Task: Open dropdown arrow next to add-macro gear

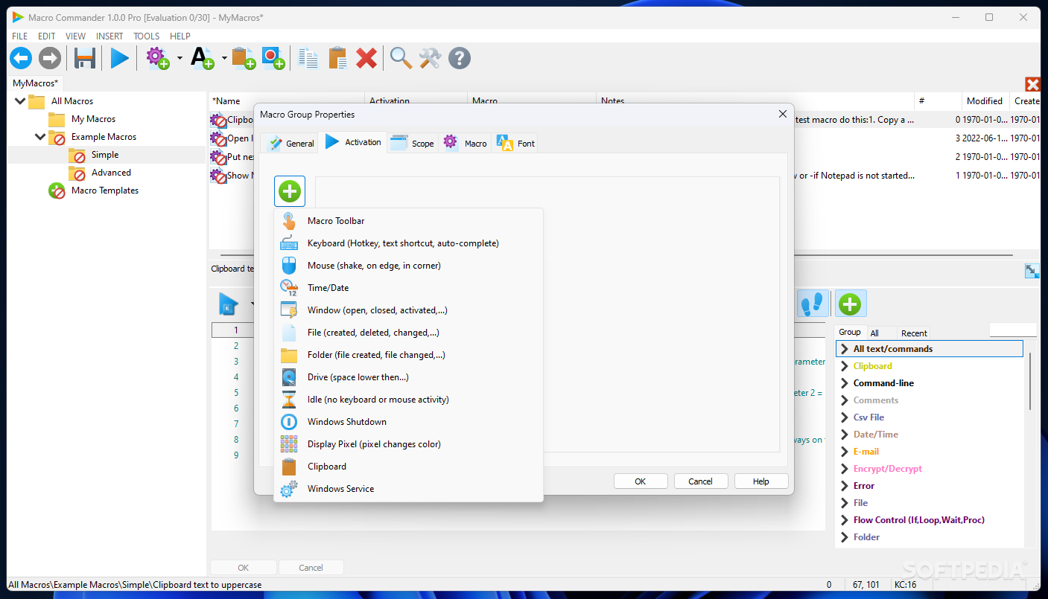Action: 180,58
